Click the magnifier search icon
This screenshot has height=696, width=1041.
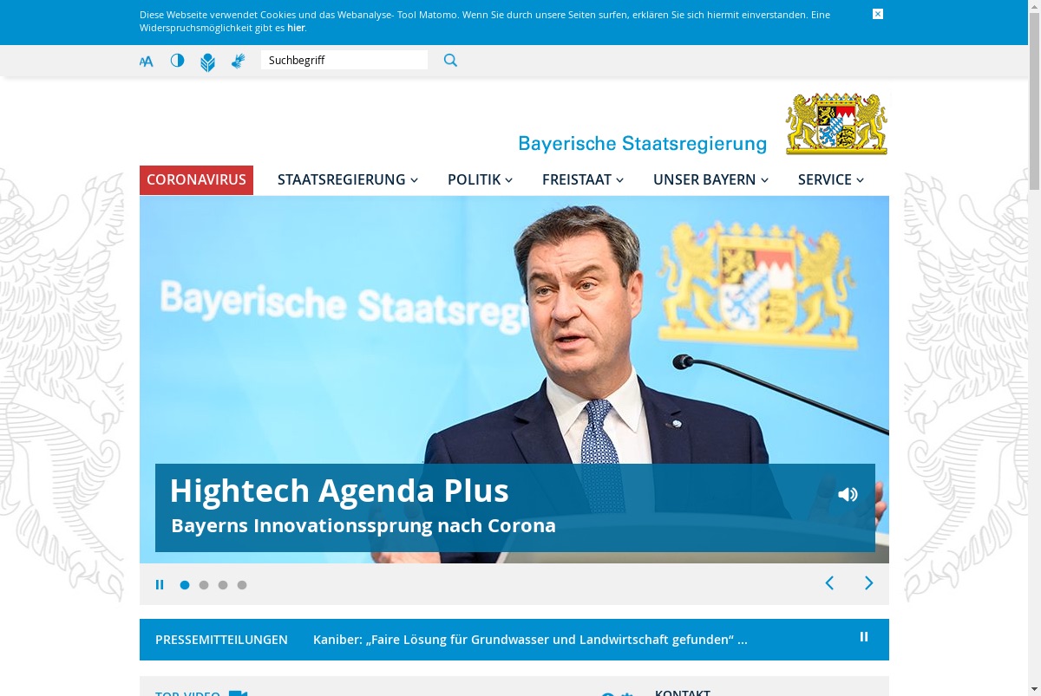pyautogui.click(x=450, y=60)
